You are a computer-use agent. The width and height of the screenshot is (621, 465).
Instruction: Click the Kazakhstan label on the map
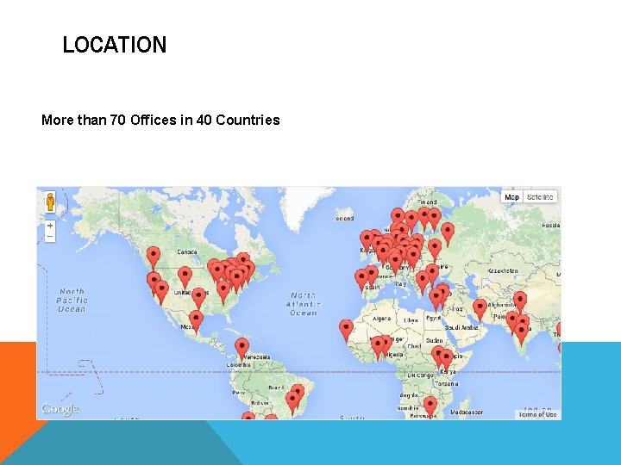click(x=502, y=271)
